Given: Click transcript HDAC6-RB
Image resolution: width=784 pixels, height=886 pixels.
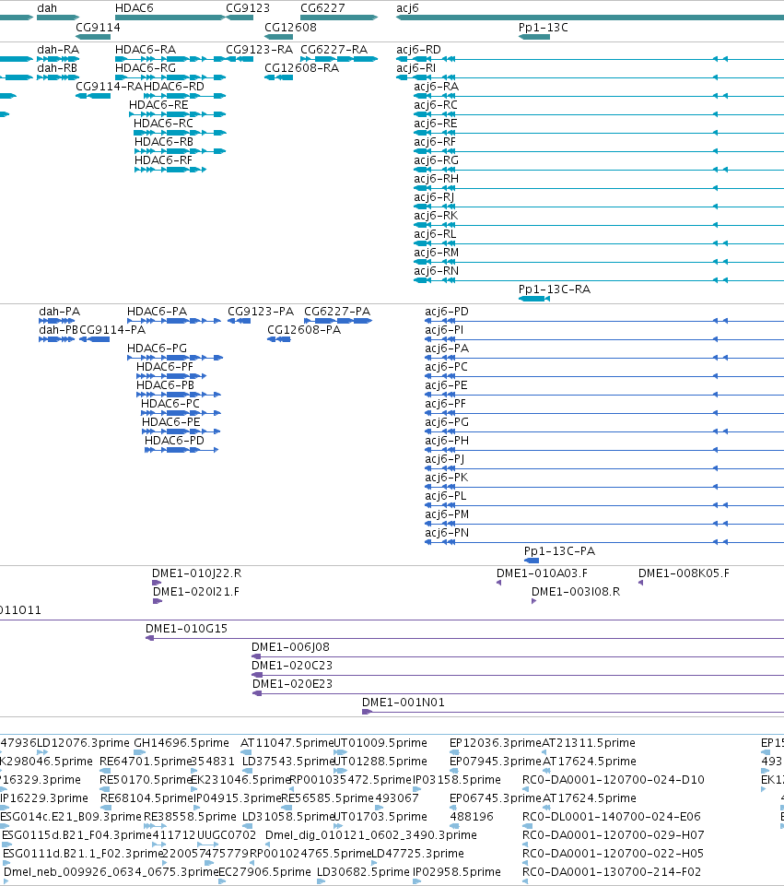Looking at the screenshot, I should pos(164,142).
